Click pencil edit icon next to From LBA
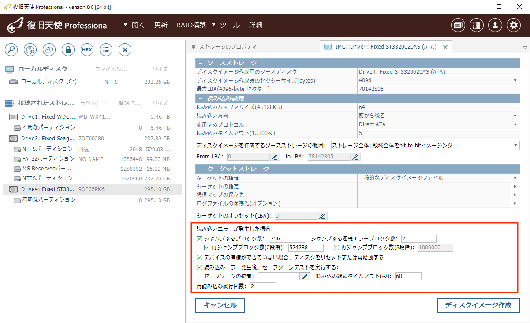Viewport: 530px width, 323px height. pos(275,157)
